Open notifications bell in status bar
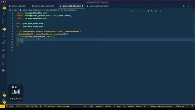195x110 pixels. coord(192,106)
